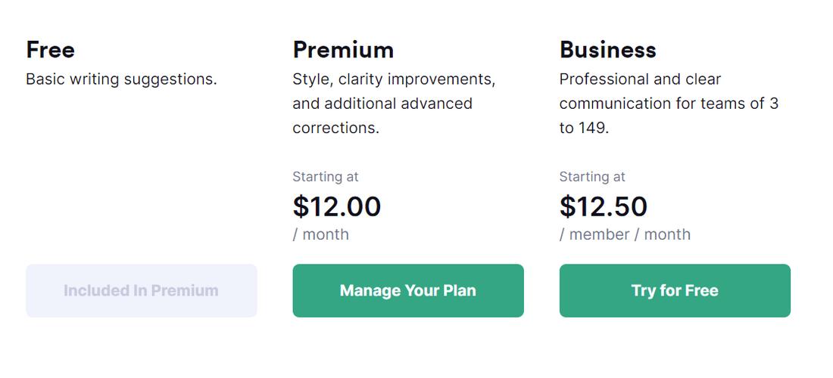Select the Free plan heading
The width and height of the screenshot is (833, 378).
50,50
